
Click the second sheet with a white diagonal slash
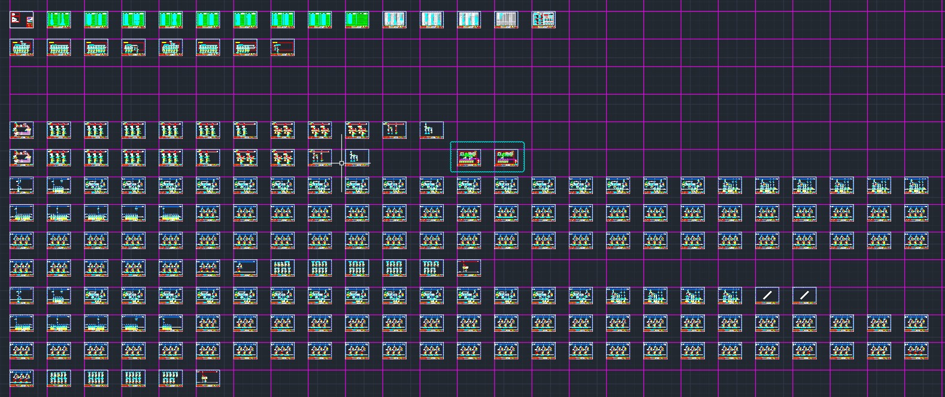804,295
